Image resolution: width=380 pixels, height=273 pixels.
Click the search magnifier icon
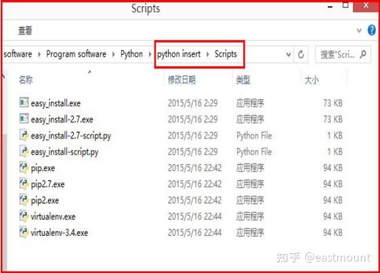coord(363,54)
